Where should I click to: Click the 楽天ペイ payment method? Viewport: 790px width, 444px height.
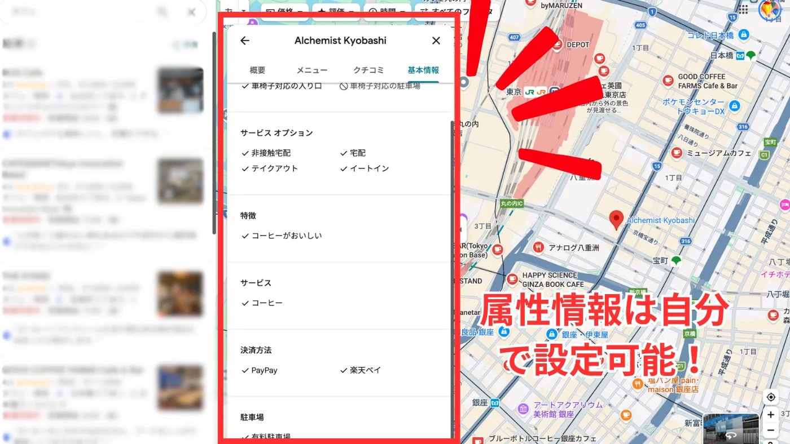click(360, 370)
